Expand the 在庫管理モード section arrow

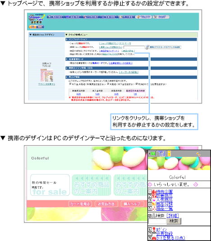[x=67, y=59]
